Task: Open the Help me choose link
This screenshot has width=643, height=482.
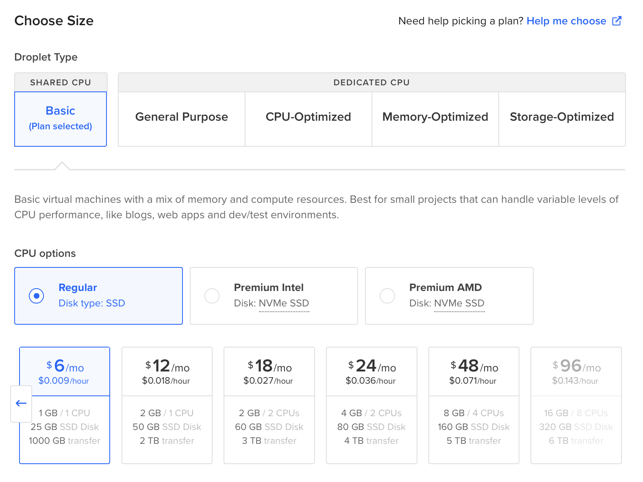Action: [x=566, y=21]
